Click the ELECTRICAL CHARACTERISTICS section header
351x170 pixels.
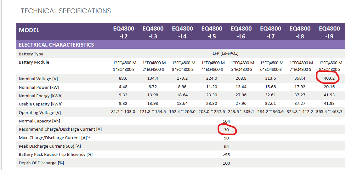56,45
